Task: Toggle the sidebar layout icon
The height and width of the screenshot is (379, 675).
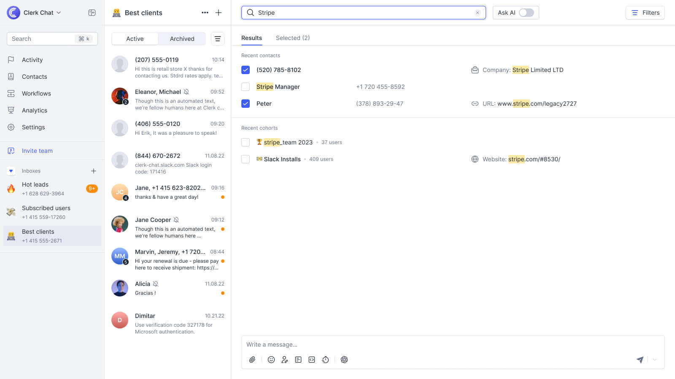Action: (92, 13)
